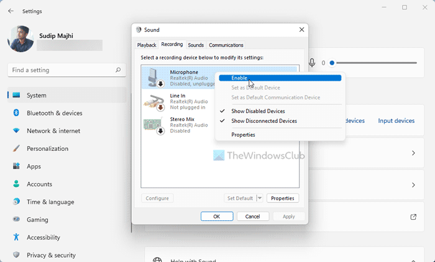Confirm with the OK button

(217, 217)
